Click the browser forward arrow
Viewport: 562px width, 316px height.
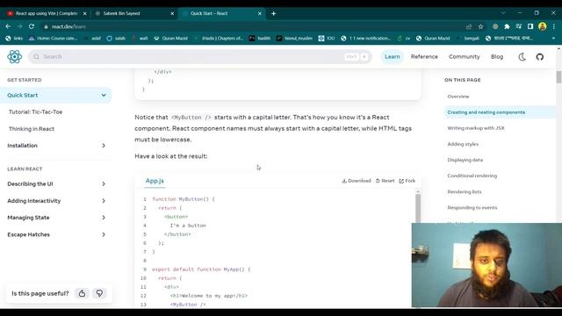(x=19, y=26)
